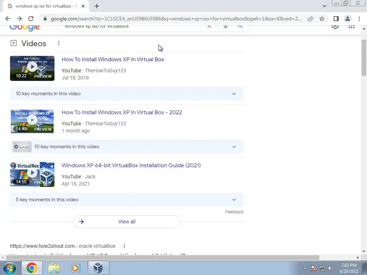Screen dimensions: 367x275
Task: Switch to Chrome in the taskbar
Action: (32, 268)
